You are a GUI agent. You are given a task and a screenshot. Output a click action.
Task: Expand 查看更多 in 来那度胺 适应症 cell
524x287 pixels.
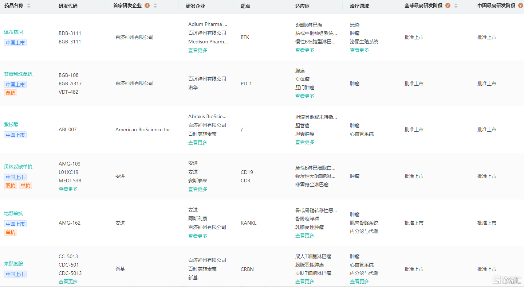305,282
